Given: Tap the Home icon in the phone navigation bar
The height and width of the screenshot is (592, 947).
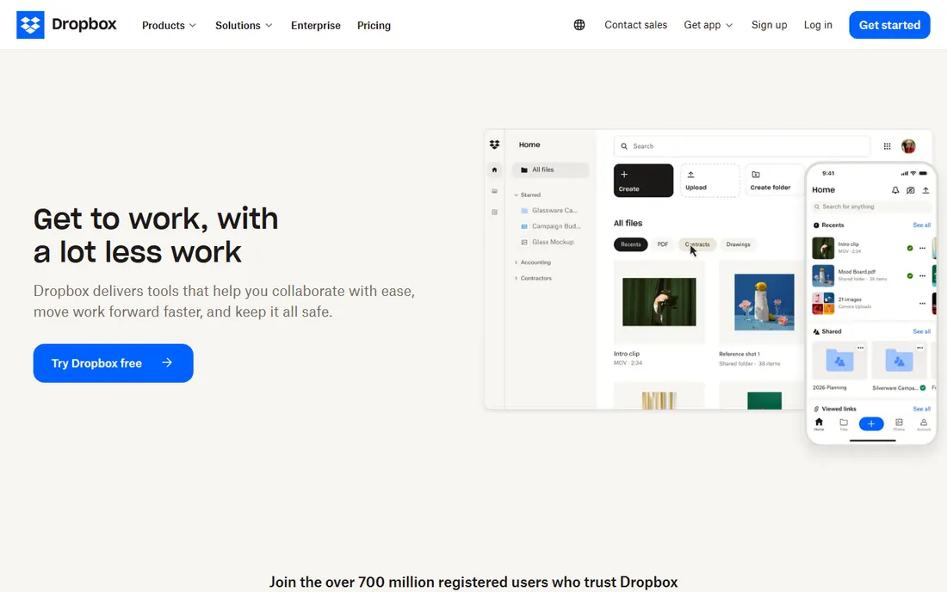Looking at the screenshot, I should click(x=819, y=424).
